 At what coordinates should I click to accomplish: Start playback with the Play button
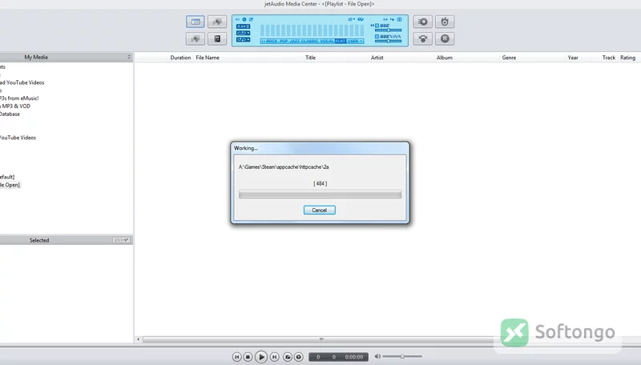click(x=261, y=357)
